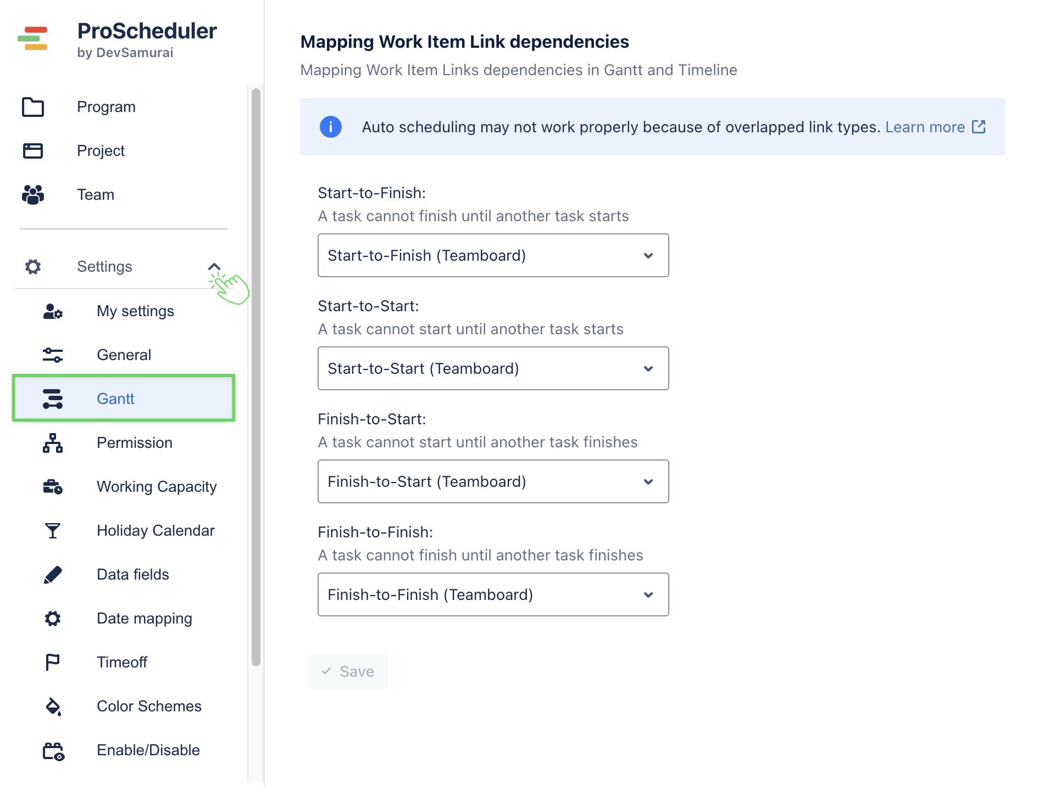Click the My settings user-gear icon
The height and width of the screenshot is (786, 1055).
pos(53,311)
